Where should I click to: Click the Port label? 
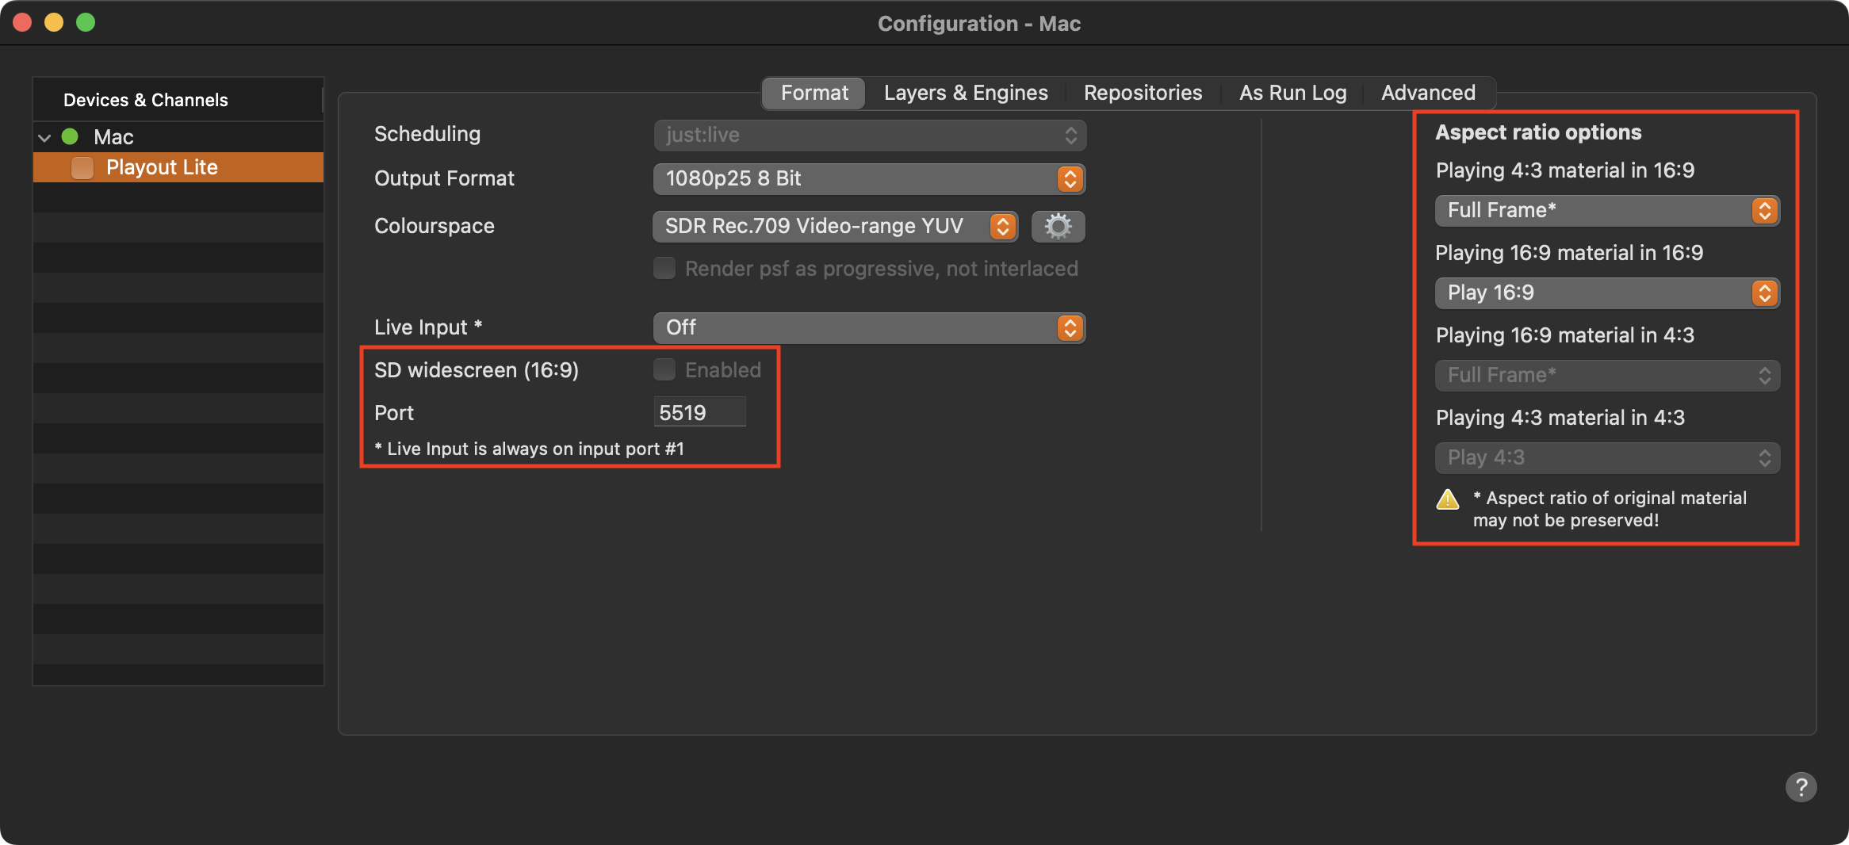click(394, 413)
